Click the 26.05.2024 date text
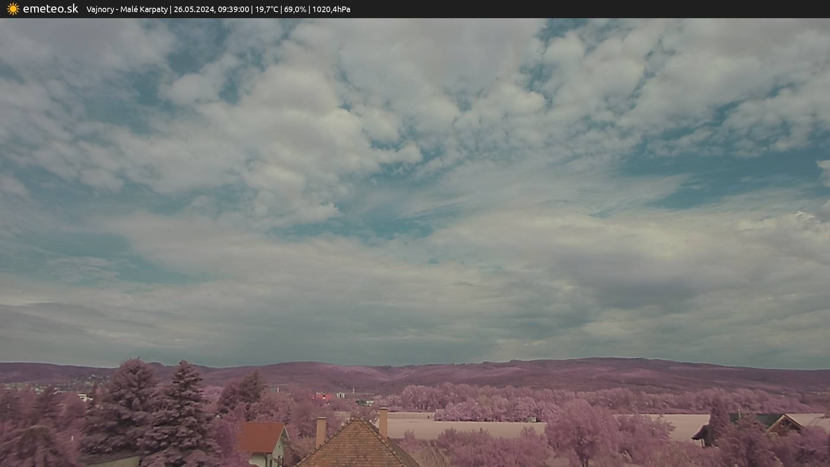The image size is (830, 467). (x=194, y=9)
